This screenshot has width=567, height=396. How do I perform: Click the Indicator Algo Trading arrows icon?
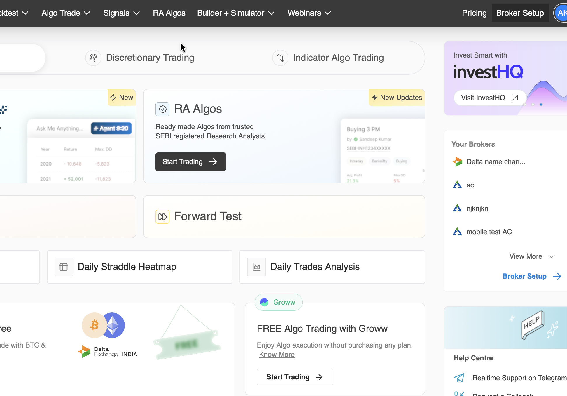[280, 58]
